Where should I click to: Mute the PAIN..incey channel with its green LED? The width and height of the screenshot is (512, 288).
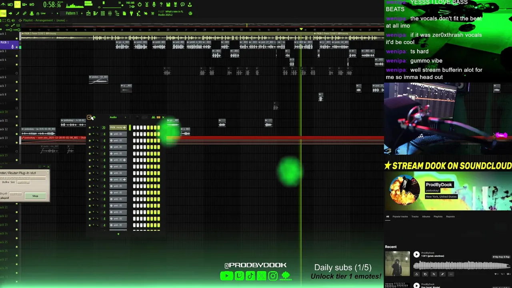pyautogui.click(x=90, y=128)
